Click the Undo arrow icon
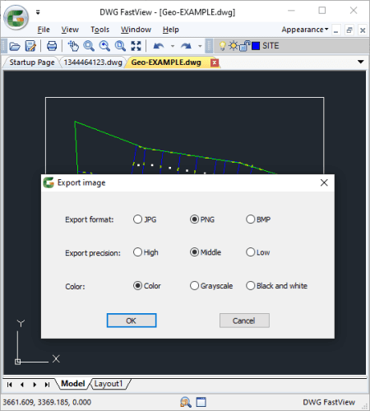This screenshot has height=411, width=370. pyautogui.click(x=159, y=46)
